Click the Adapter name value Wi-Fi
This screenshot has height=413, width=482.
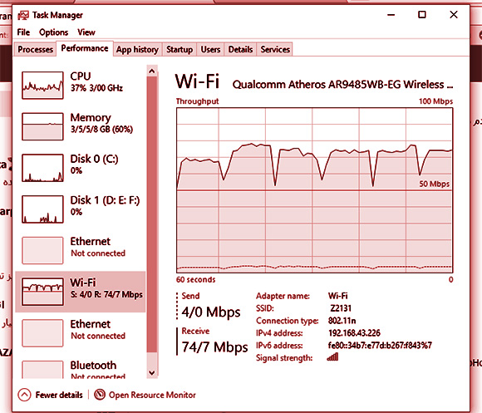point(338,296)
